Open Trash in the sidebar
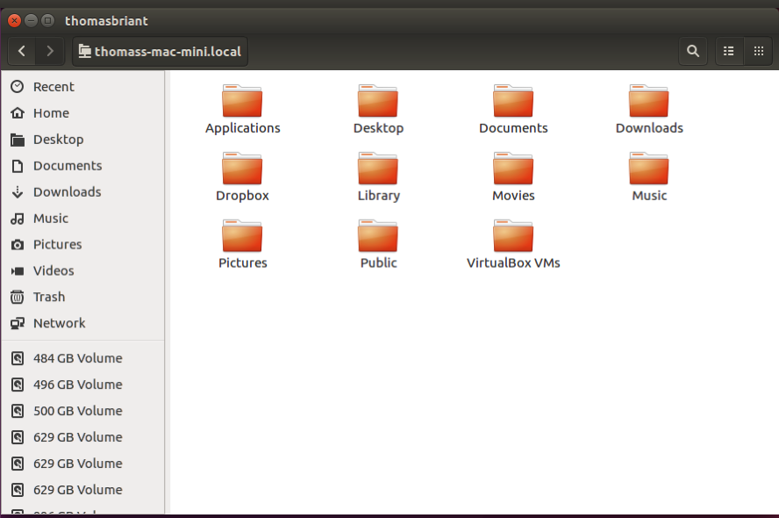The width and height of the screenshot is (779, 518). pos(83,298)
